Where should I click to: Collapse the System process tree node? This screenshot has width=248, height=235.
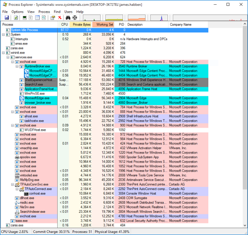point(3,34)
